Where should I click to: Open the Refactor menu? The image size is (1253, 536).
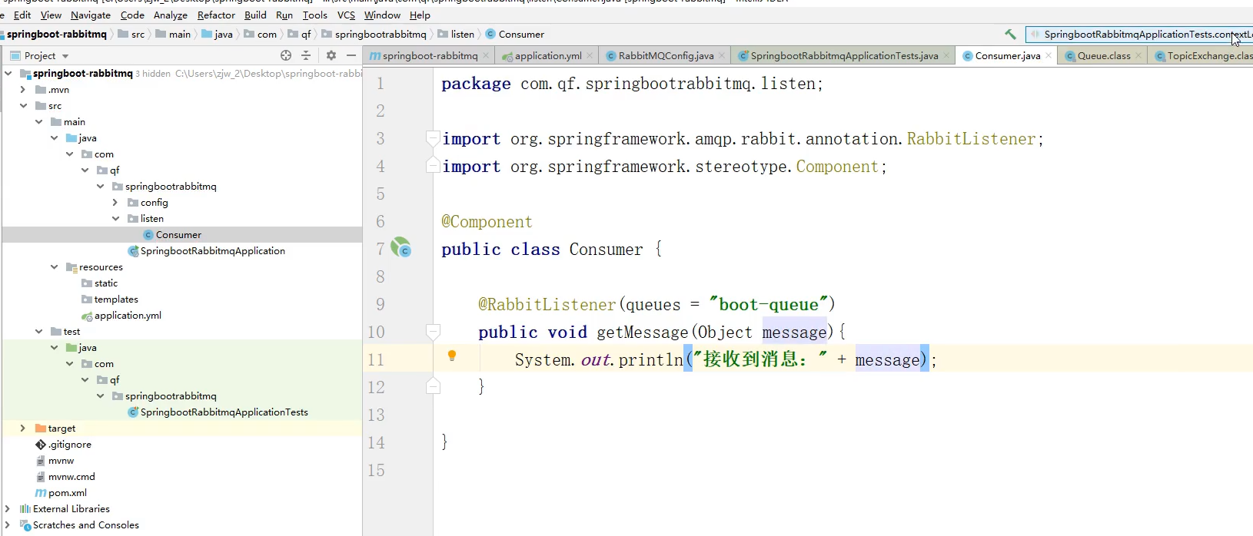point(216,15)
